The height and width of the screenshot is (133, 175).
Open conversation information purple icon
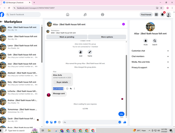pos(124,24)
